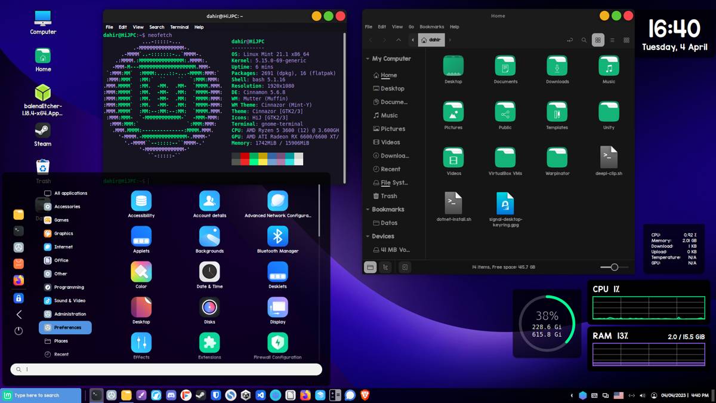Image resolution: width=716 pixels, height=403 pixels.
Task: Expand the hidden system tray icons
Action: point(572,395)
